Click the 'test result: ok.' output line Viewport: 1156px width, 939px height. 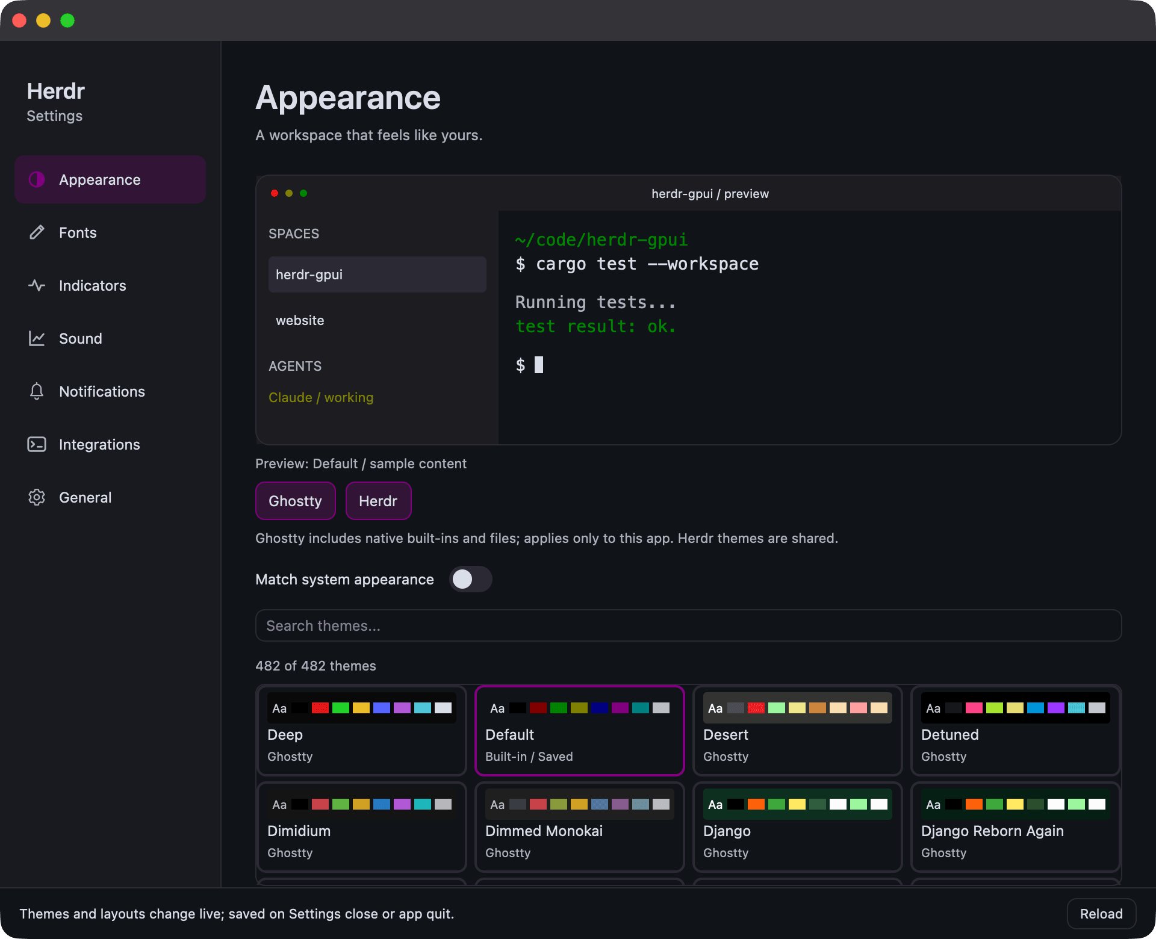click(596, 326)
